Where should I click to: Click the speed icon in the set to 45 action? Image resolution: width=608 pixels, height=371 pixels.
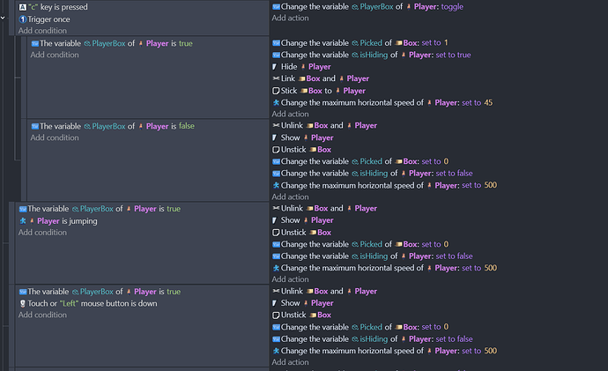[276, 103]
